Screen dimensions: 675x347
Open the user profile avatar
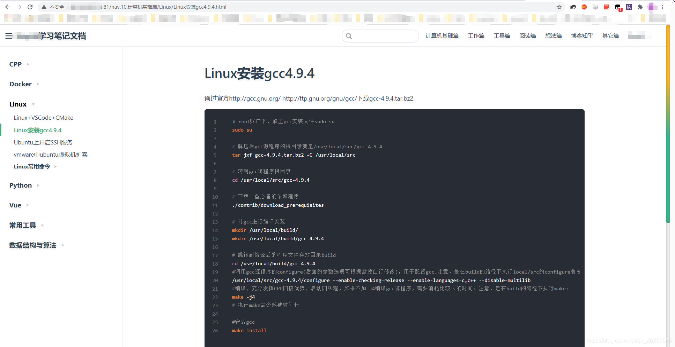click(x=652, y=7)
